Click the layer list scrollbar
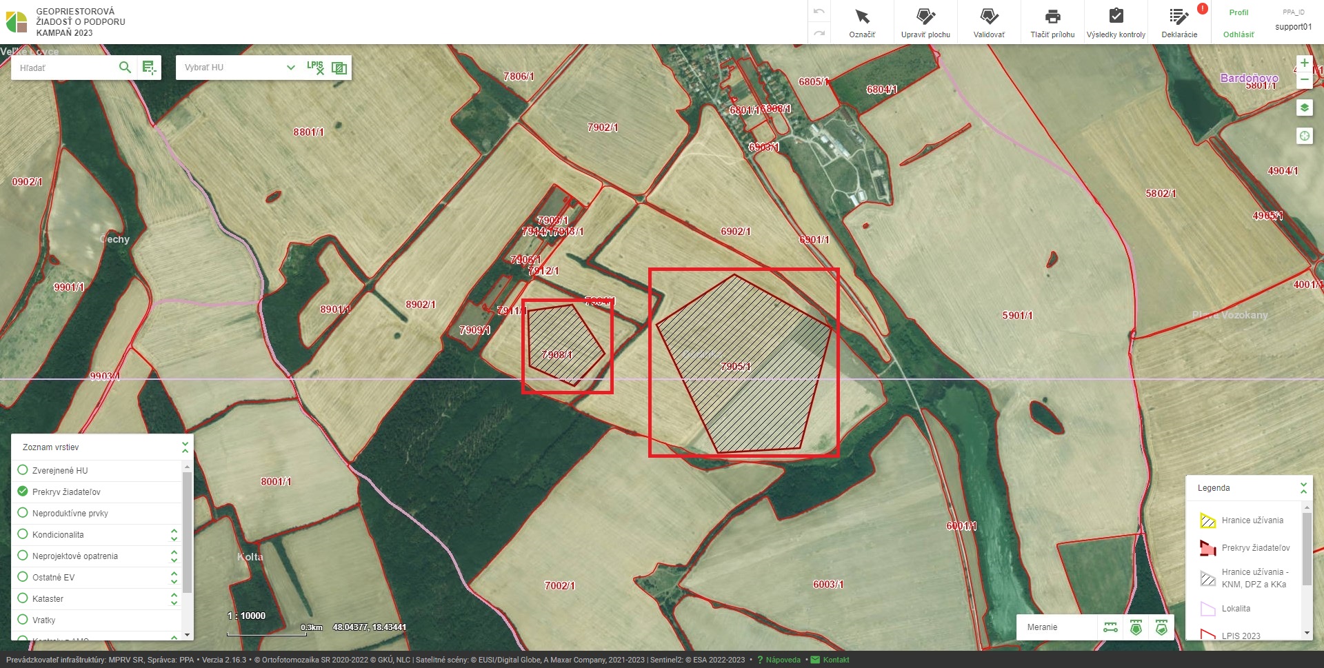Viewport: 1324px width, 668px height. (187, 531)
